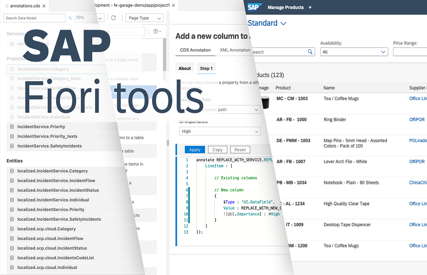The image size is (427, 275).
Task: Click the icon beside localized.scp.cloud.Category
Action: [12, 229]
